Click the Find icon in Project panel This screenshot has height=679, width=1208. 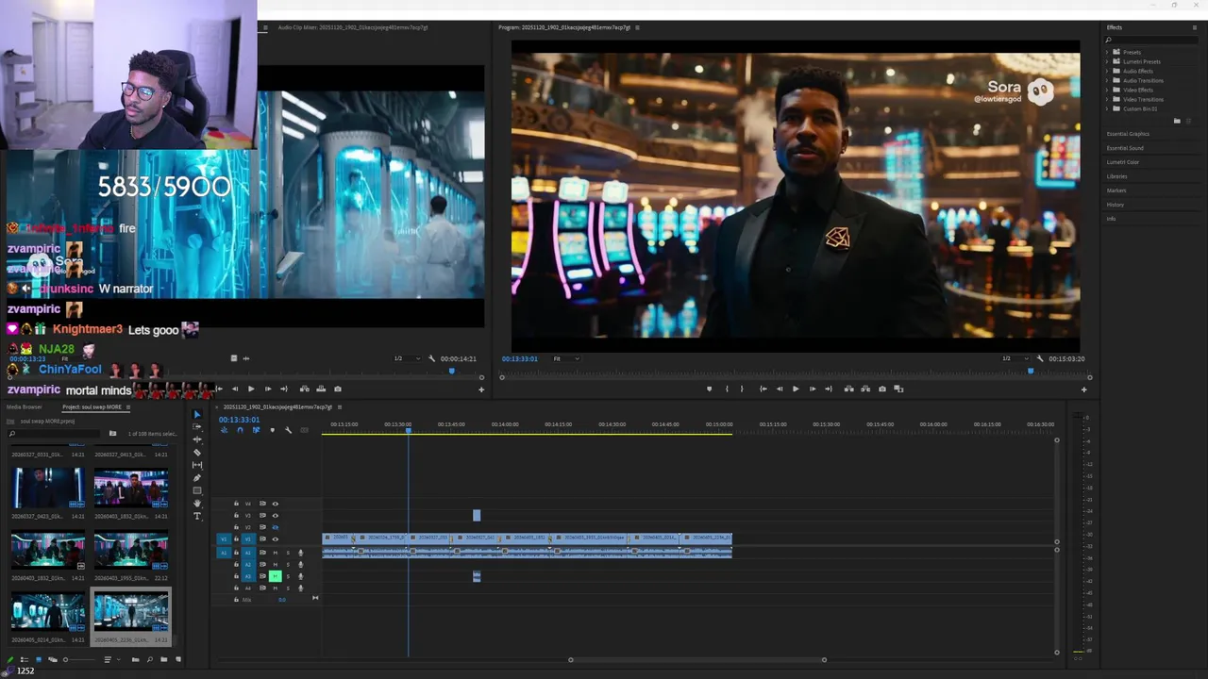150,659
